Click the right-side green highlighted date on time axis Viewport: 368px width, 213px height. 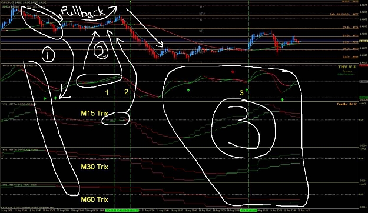[x=248, y=211]
